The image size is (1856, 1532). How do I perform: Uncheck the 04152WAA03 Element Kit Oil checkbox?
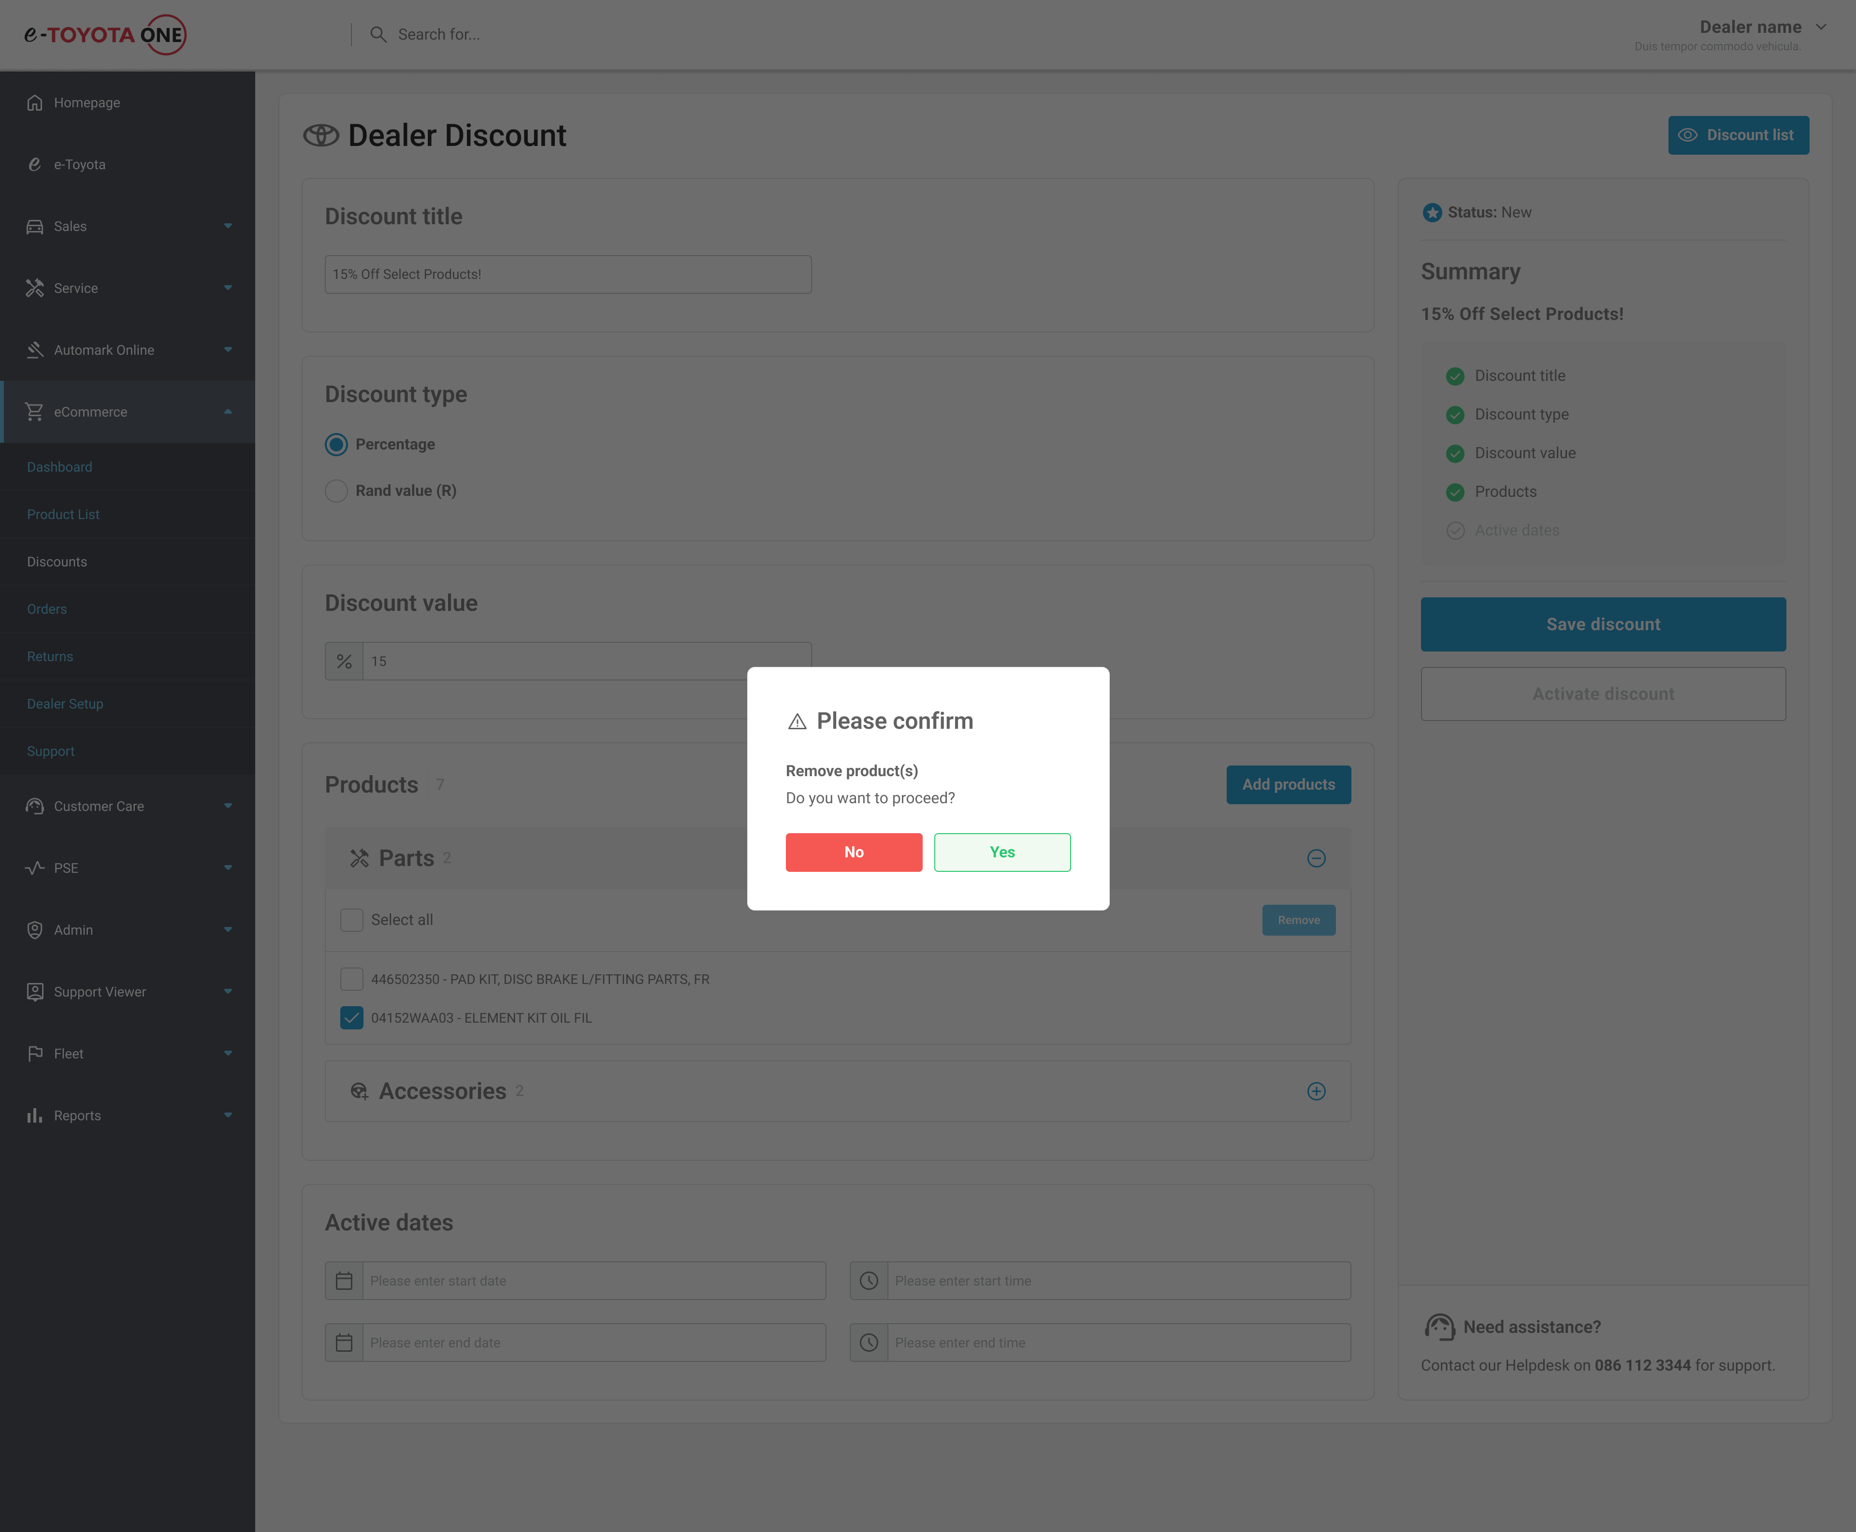coord(351,1017)
